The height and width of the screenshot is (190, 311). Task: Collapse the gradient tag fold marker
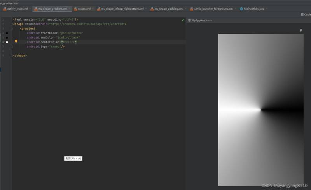click(12, 29)
